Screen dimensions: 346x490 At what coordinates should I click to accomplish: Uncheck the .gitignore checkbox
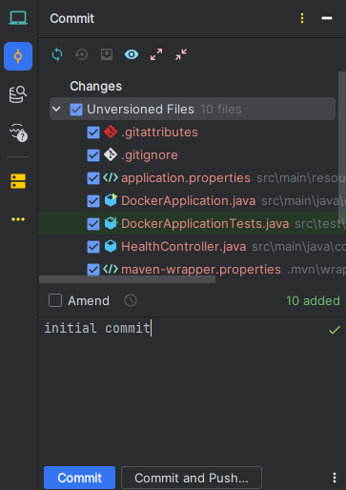93,155
